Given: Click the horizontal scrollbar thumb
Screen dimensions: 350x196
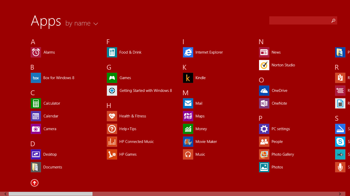Looking at the screenshot, I should (x=50, y=194).
